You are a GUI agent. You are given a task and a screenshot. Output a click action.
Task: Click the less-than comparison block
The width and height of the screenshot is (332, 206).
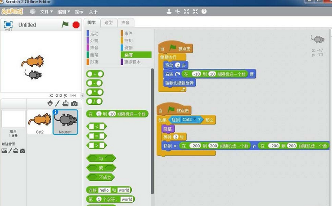click(97, 126)
